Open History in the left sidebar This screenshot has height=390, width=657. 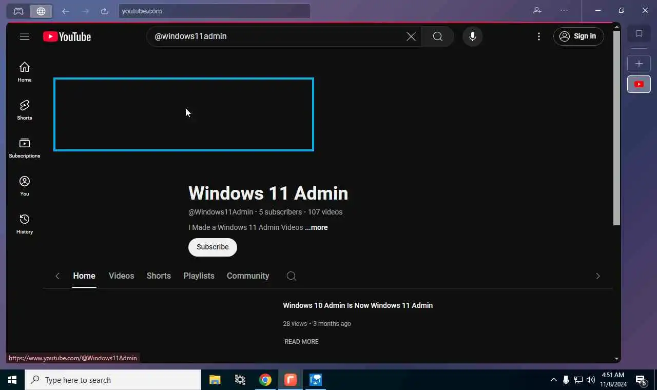coord(25,224)
